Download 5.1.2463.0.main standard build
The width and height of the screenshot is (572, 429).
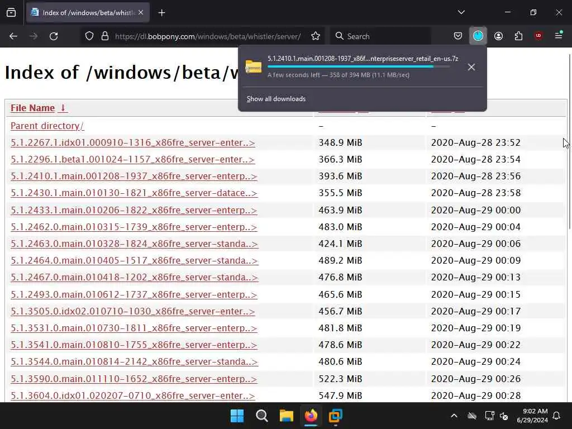pos(135,244)
